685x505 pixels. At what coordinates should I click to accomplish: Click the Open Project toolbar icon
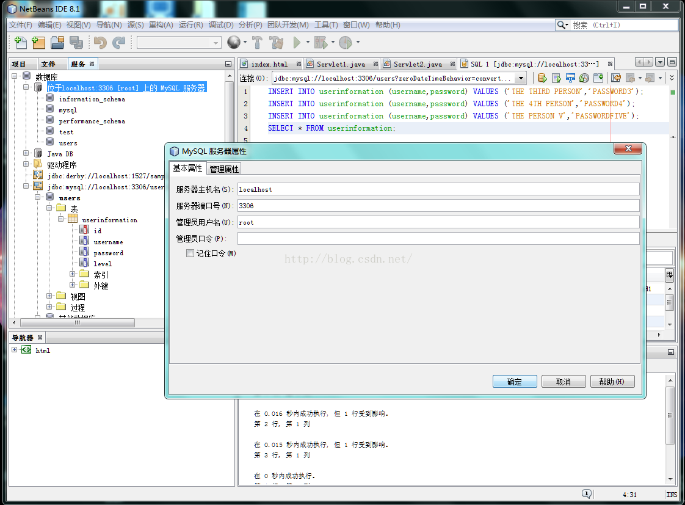coord(57,42)
